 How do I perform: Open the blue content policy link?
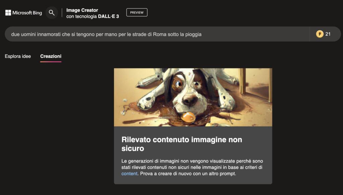pyautogui.click(x=129, y=174)
